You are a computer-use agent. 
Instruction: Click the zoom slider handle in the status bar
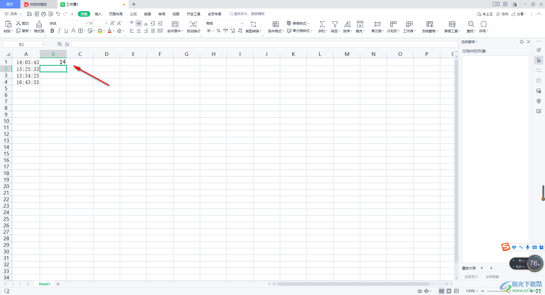tap(509, 291)
